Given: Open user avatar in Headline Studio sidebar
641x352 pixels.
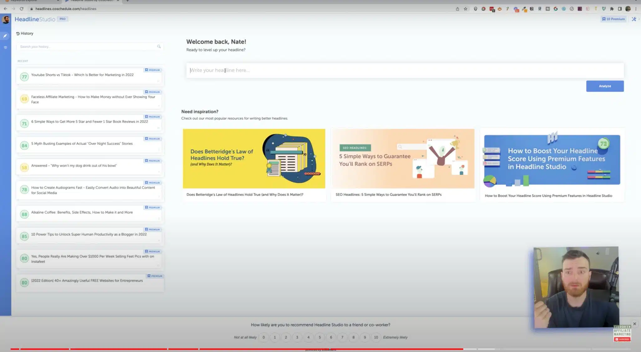Looking at the screenshot, I should (6, 20).
